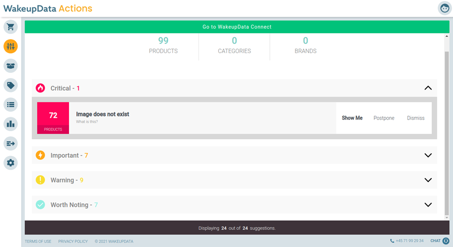Click the scrollbar down arrow

pos(447,218)
